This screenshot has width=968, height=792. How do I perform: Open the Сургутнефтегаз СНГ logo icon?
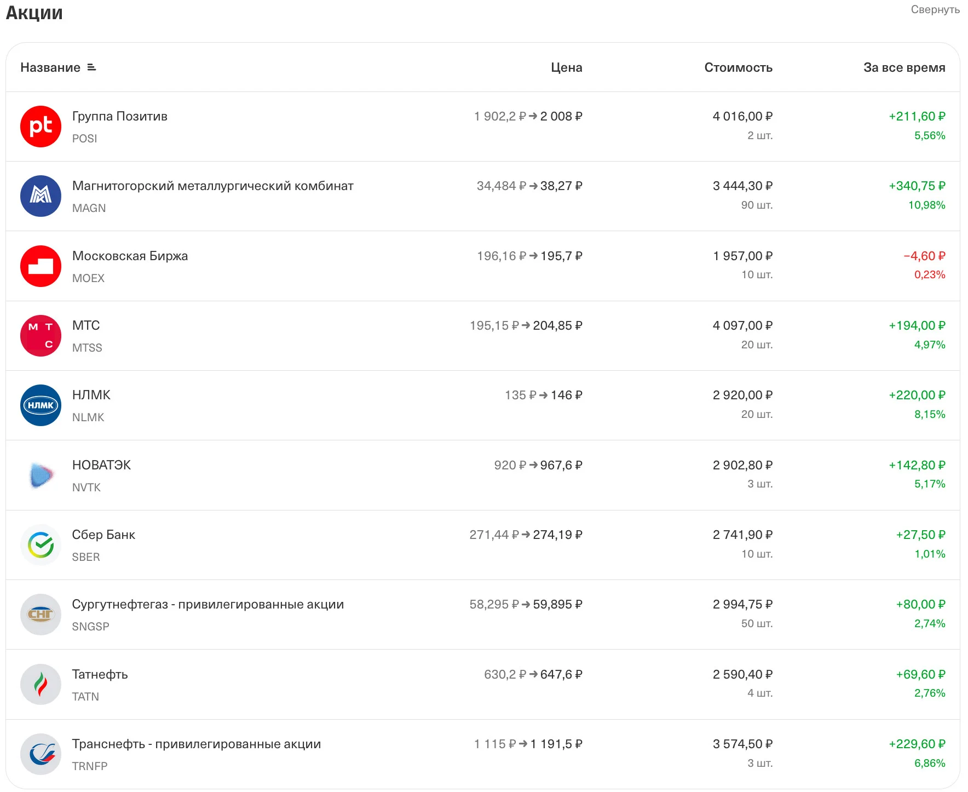(x=41, y=615)
